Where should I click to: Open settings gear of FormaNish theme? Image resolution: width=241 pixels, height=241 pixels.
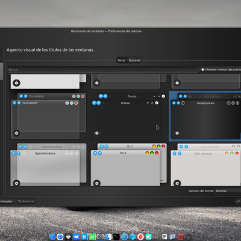click(x=16, y=133)
